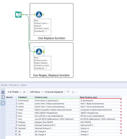The image size is (127, 139).
Task: Select New Product_navn cell 'Orbi RBS50Y'
Action: (100, 122)
